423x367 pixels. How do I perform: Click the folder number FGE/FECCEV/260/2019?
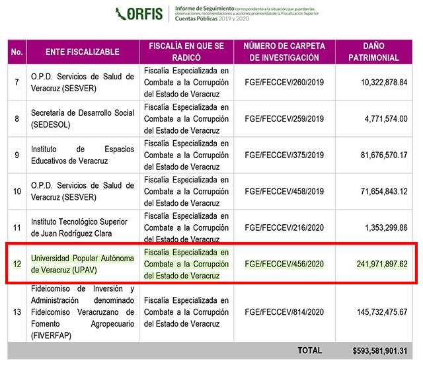point(284,82)
